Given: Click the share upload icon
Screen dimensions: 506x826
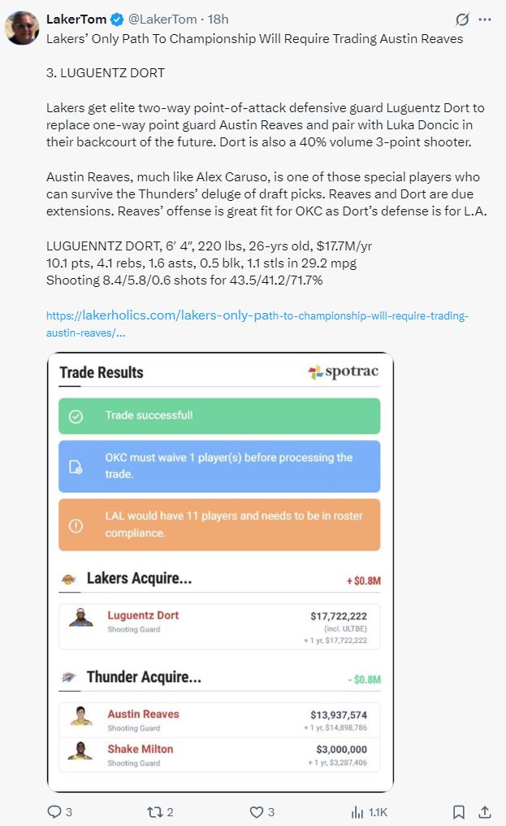Looking at the screenshot, I should click(x=484, y=811).
